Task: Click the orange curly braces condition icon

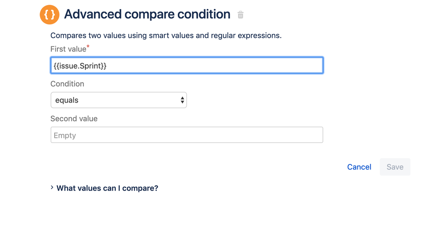Action: tap(49, 15)
